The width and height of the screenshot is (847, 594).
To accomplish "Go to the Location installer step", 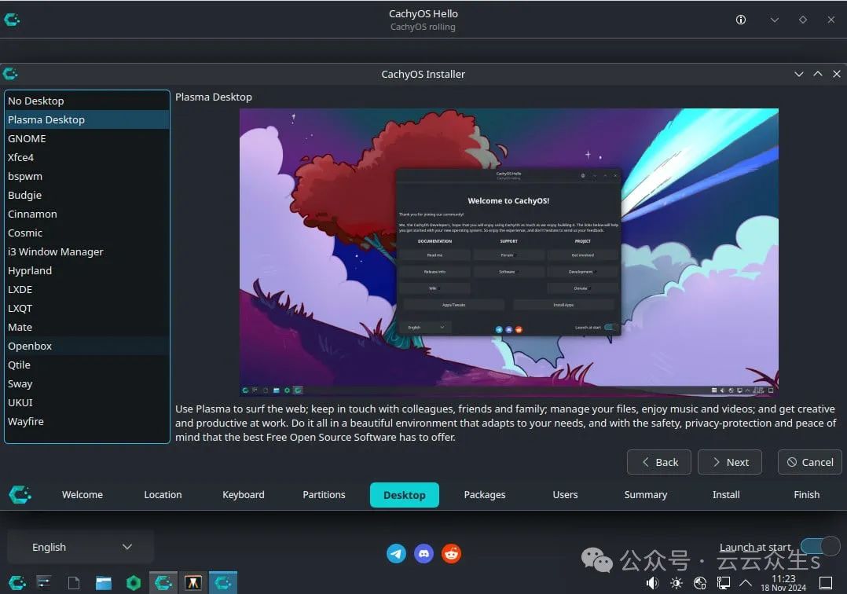I will (163, 495).
